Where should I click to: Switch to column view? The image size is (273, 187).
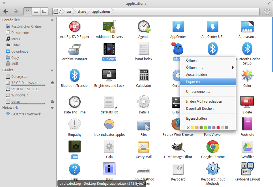44,12
